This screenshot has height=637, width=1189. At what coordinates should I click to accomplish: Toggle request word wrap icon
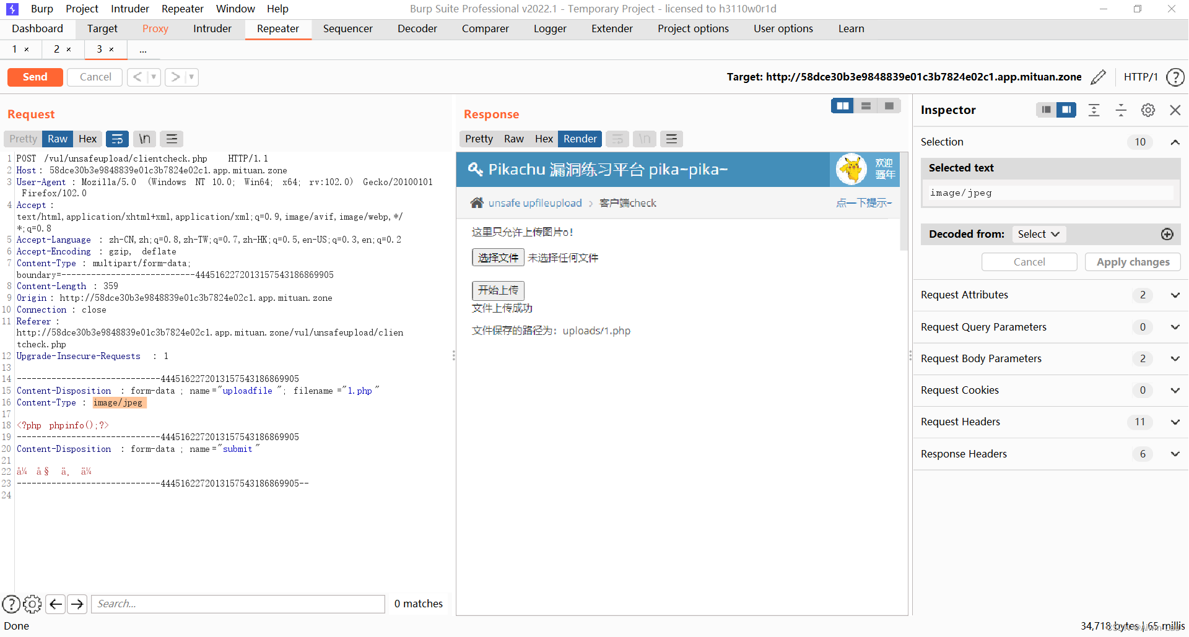(x=117, y=139)
